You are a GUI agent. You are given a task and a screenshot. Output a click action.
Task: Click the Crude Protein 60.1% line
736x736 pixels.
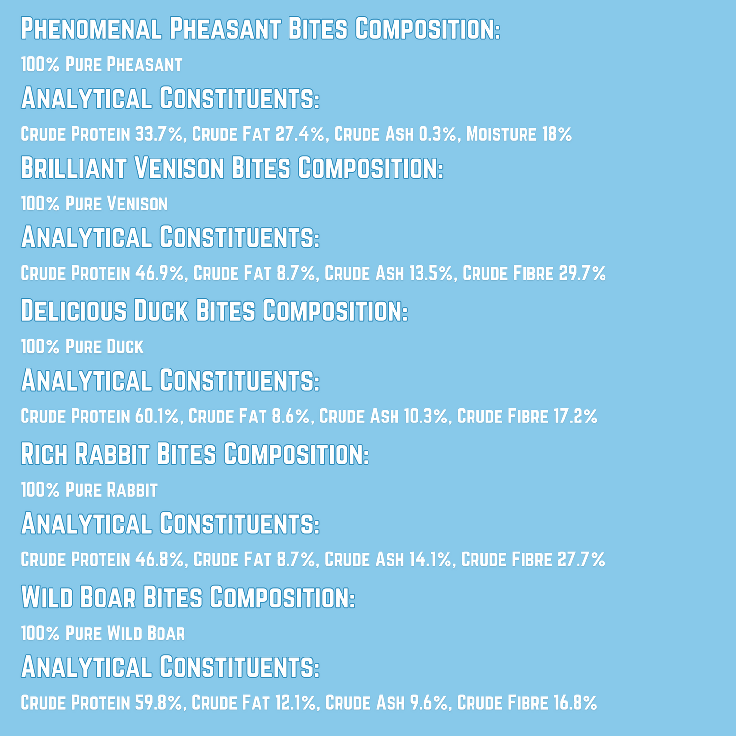[309, 416]
